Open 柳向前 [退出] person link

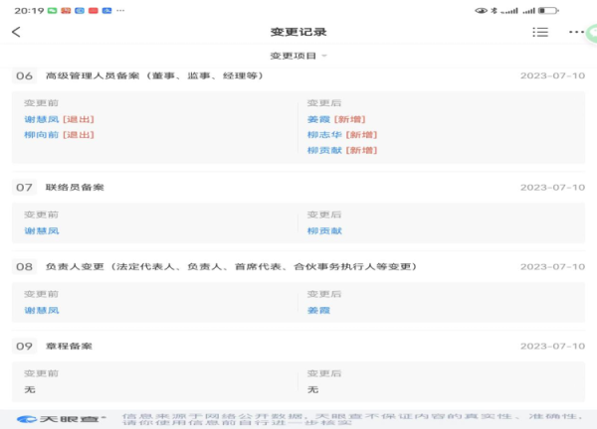(59, 135)
